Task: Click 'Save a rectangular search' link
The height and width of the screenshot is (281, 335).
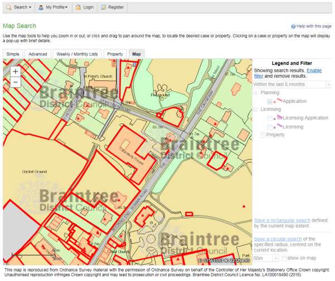Action: tap(282, 221)
